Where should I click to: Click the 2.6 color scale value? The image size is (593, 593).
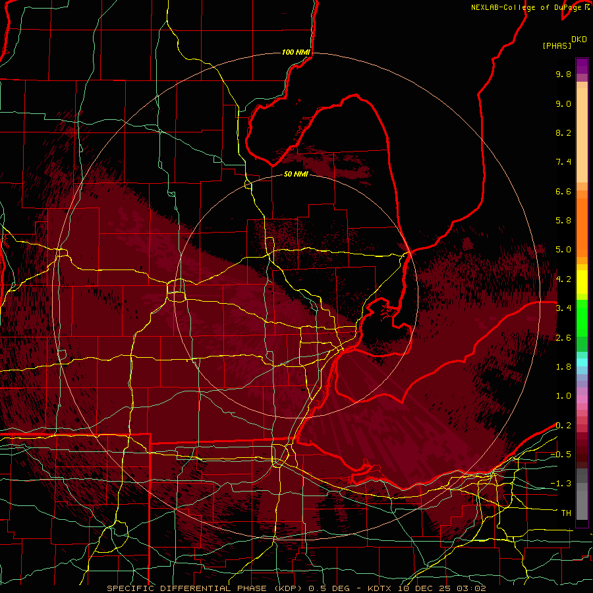tap(563, 338)
